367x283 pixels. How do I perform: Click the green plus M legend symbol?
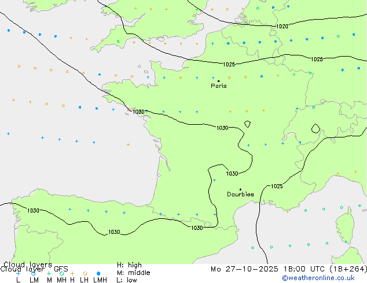point(49,273)
